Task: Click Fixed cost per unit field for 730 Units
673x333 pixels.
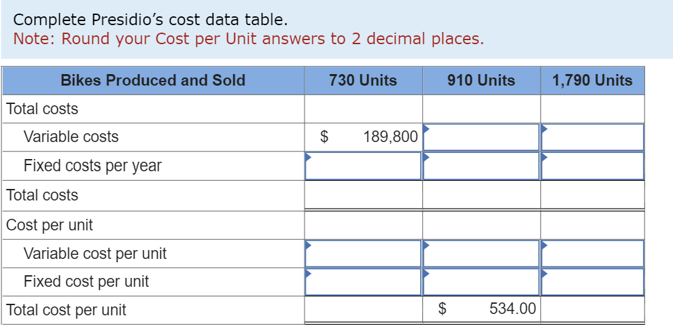Action: click(x=363, y=282)
